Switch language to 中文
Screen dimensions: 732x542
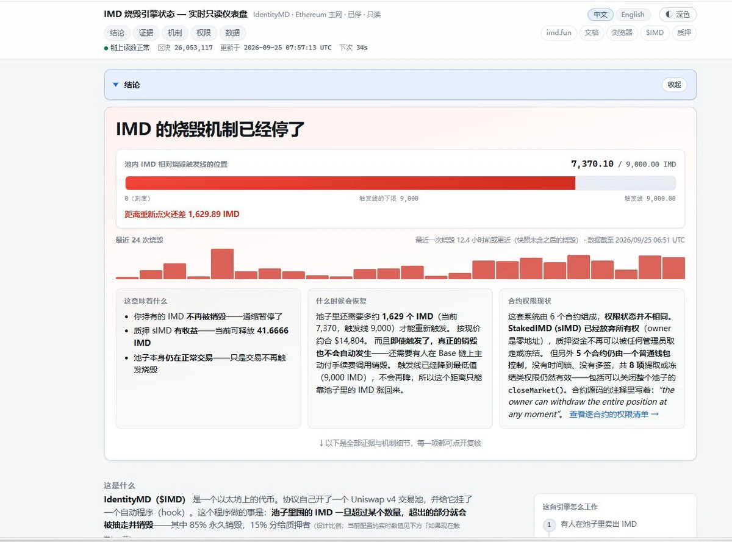tap(600, 15)
